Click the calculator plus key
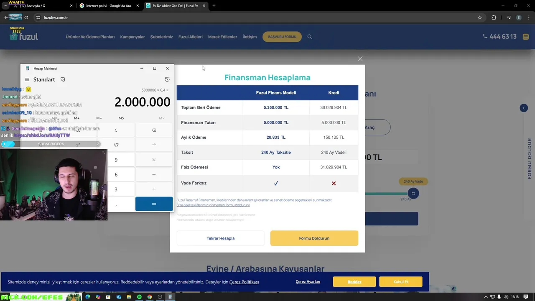The width and height of the screenshot is (535, 301). coord(154,189)
